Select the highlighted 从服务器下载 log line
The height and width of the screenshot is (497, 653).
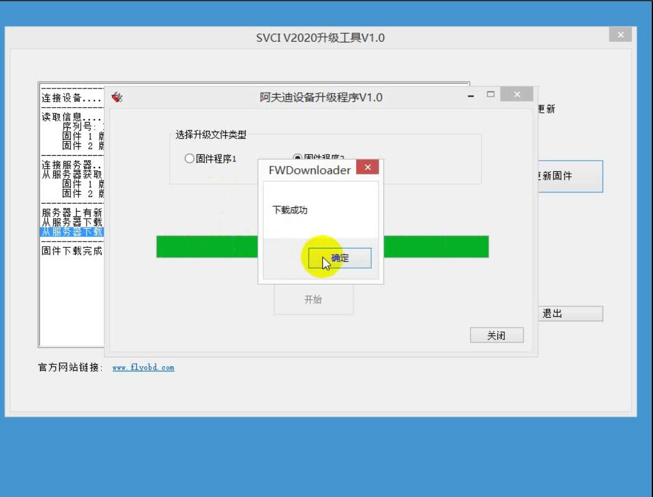point(72,232)
